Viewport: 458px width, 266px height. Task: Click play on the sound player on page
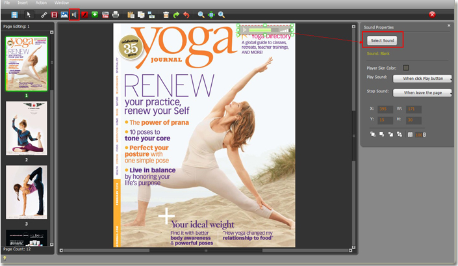click(x=244, y=30)
